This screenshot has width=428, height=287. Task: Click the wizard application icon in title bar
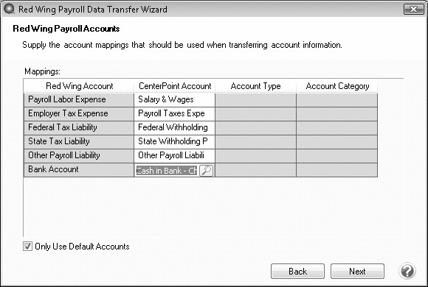coord(10,9)
